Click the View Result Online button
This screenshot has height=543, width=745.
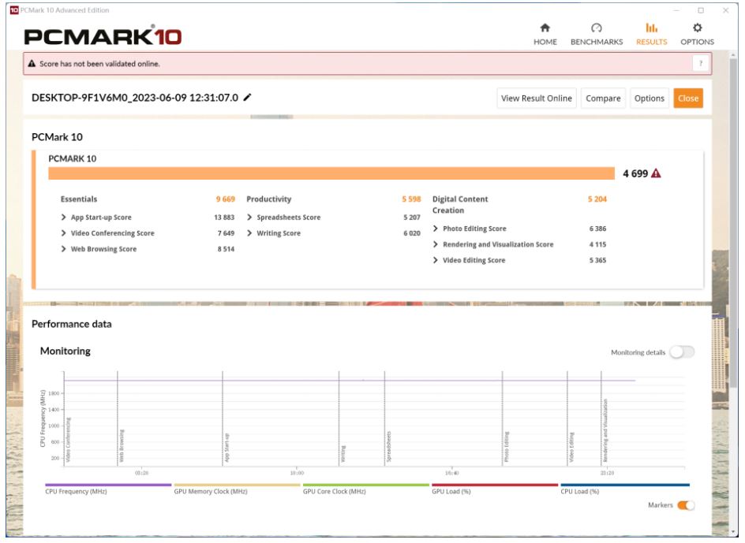coord(537,99)
